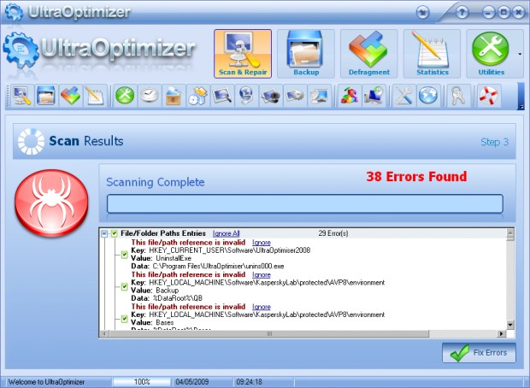Click the 100% status bar progress indicator
Image resolution: width=530 pixels, height=388 pixels.
[142, 382]
